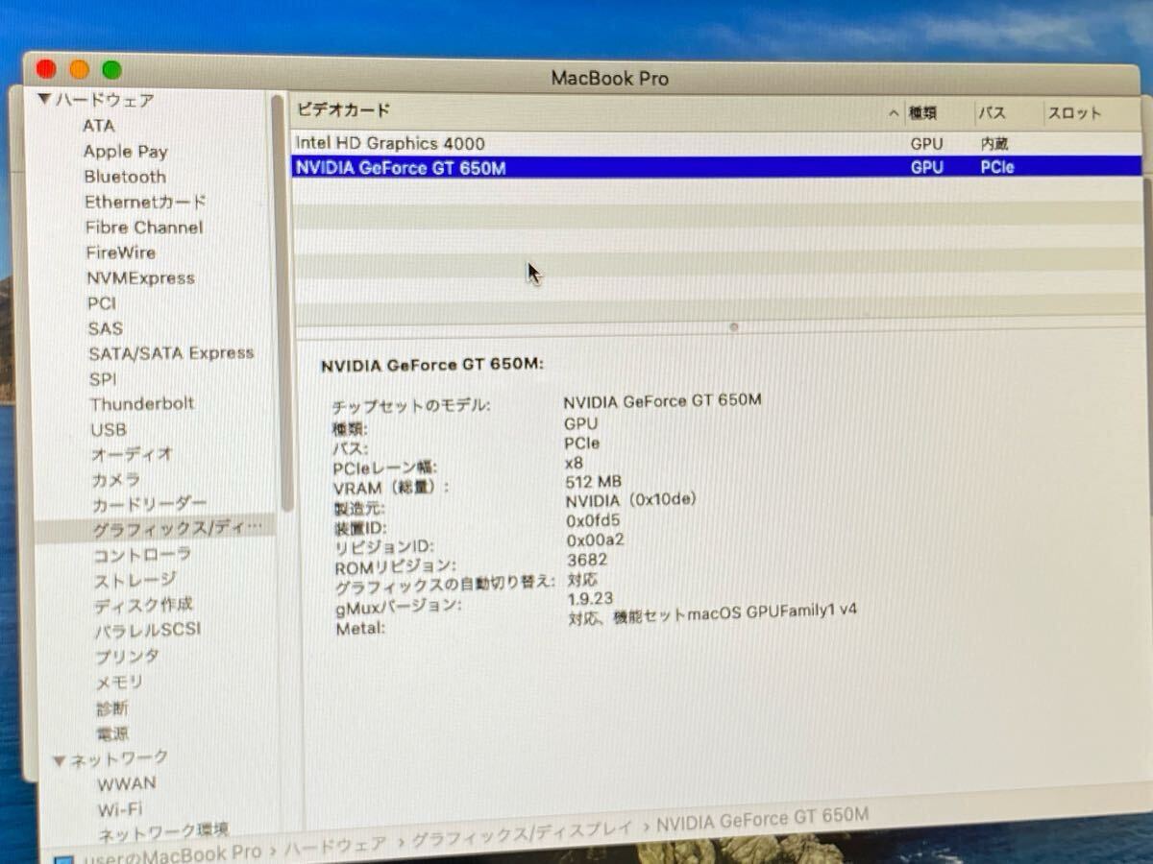Select Fibre Channel entry
The image size is (1153, 864).
pos(144,228)
